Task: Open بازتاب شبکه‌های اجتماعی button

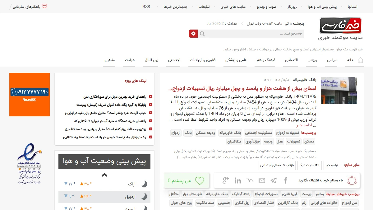Action: point(277,165)
